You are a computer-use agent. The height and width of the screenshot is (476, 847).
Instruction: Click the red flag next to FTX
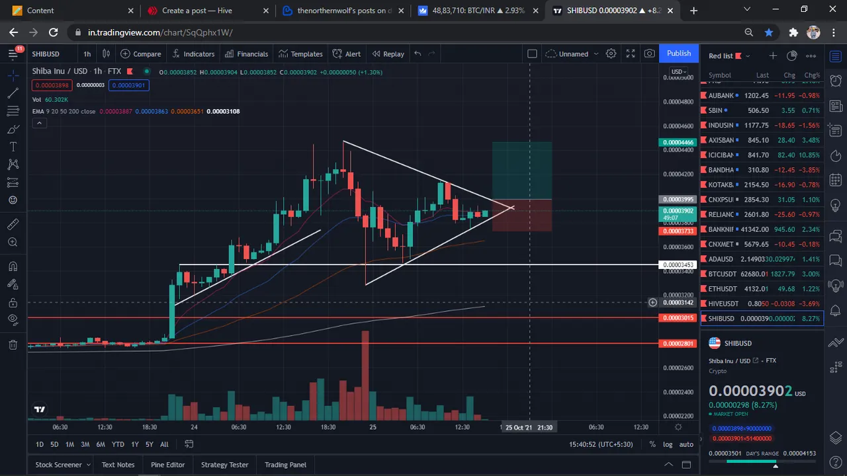(x=130, y=71)
